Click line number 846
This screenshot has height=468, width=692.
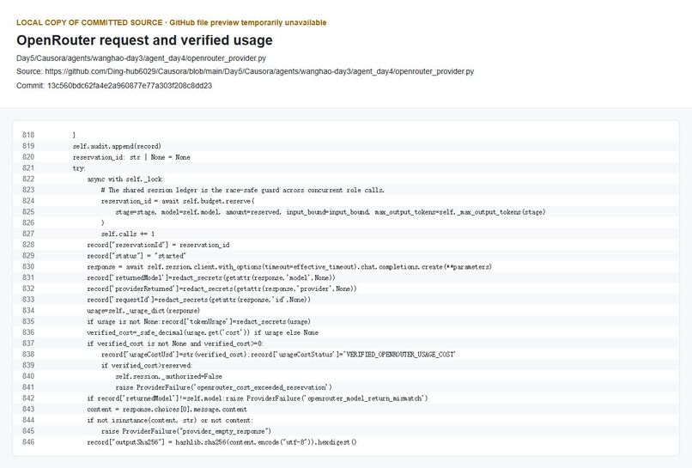pos(28,442)
